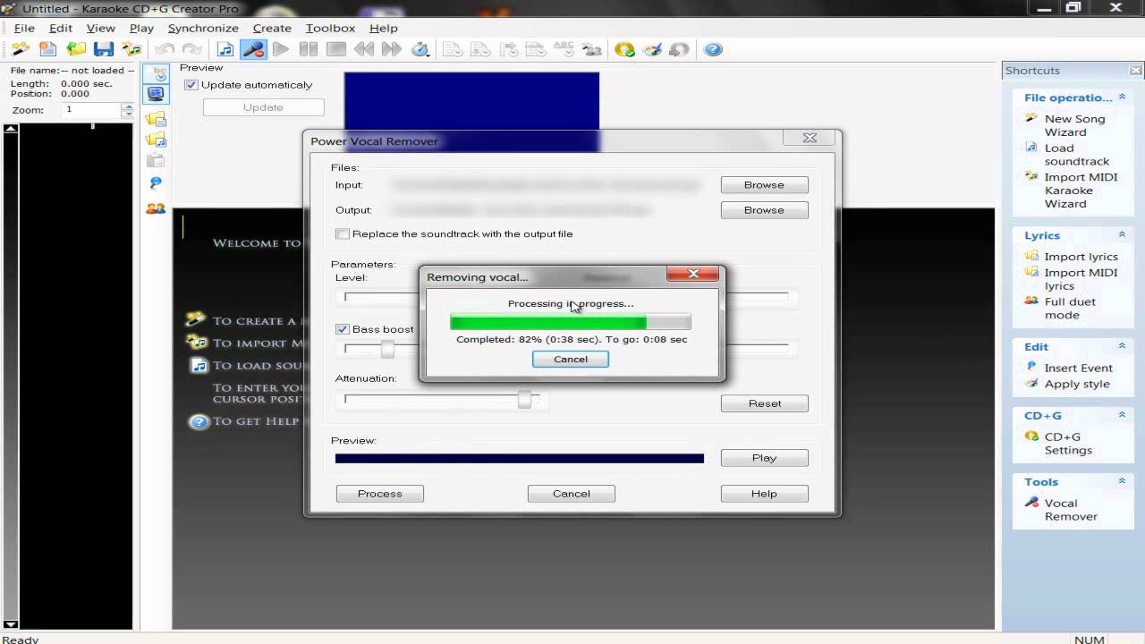Click the Zoom value input field
The width and height of the screenshot is (1145, 644).
(90, 110)
